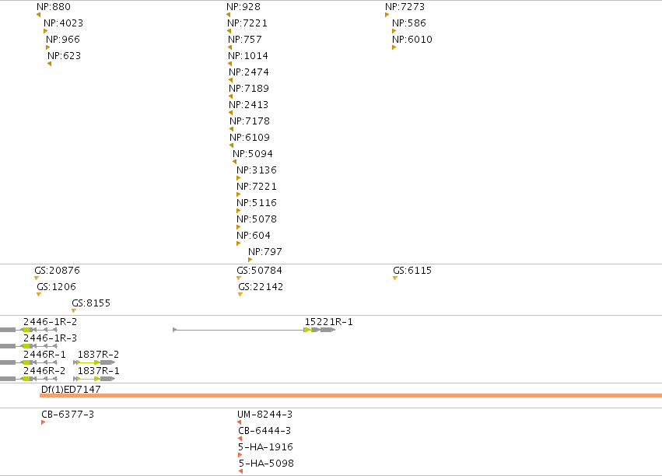Click the red arrow beneath 5-HA-5098
Viewport: 662px width, 476px height.
pos(240,471)
